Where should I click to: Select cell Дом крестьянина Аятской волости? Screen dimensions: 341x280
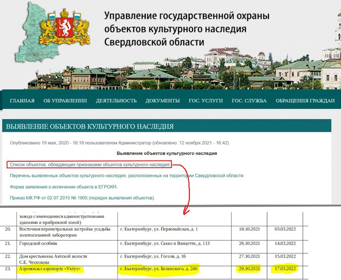point(53,259)
